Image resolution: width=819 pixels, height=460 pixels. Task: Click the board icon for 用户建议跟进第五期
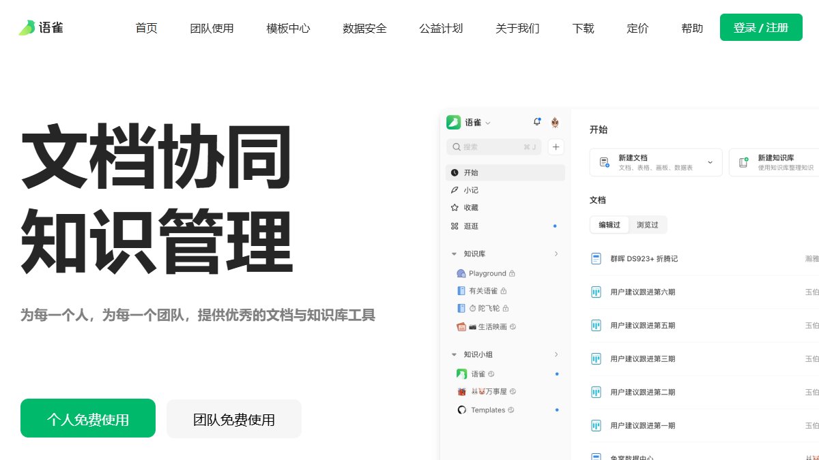596,325
